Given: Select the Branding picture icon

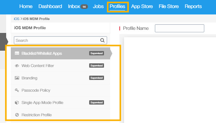Looking at the screenshot, I should click(x=17, y=78).
